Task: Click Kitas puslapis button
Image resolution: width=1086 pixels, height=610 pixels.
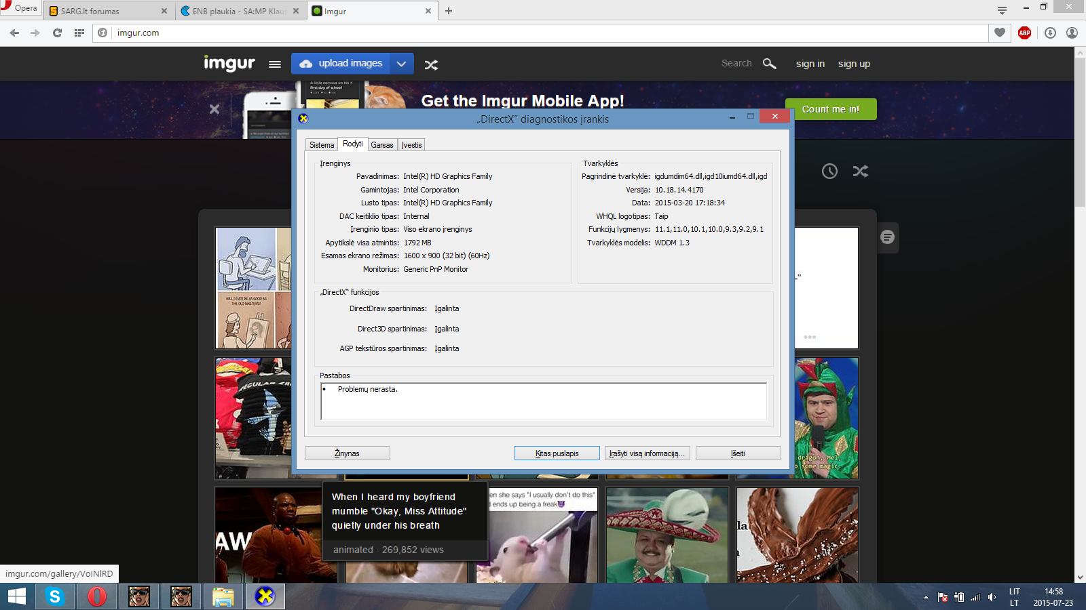Action: click(557, 453)
